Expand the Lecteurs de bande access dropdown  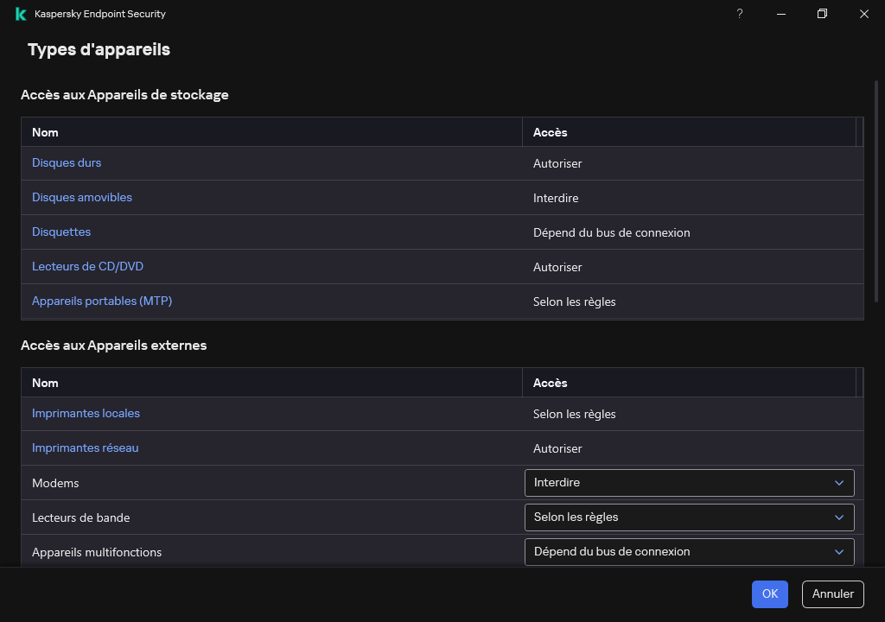tap(689, 517)
